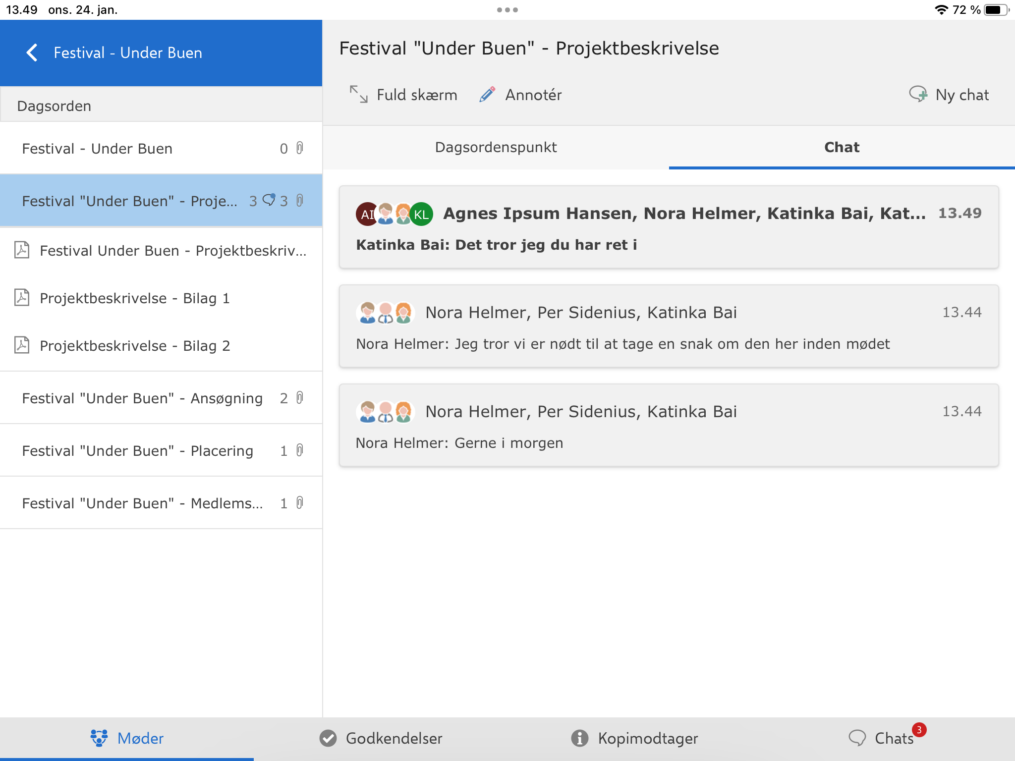This screenshot has height=761, width=1015.
Task: Click the red 3 badge on Chats
Action: pos(919,730)
